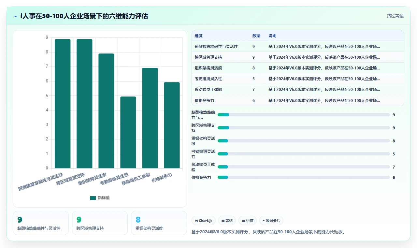417x248 pixels.
Task: Select the 移动端员工体验 table row
Action: click(298, 90)
